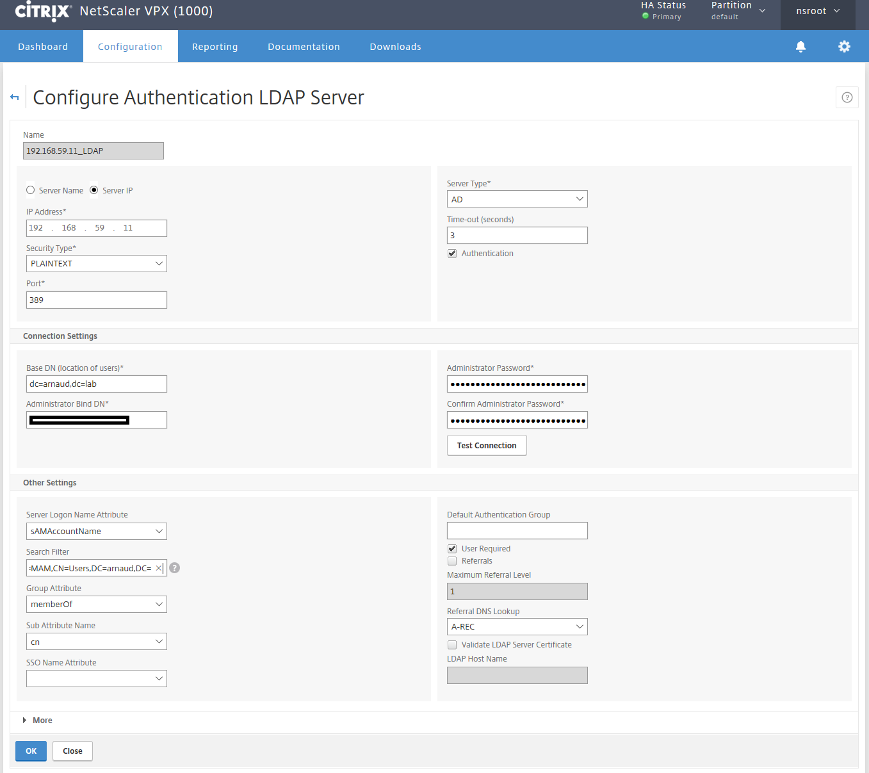
Task: Click the IP Address field
Action: (97, 229)
